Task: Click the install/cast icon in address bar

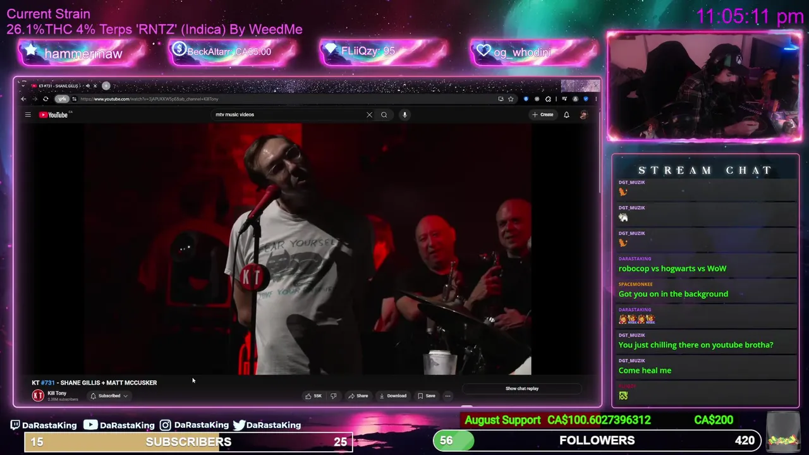Action: coord(501,99)
